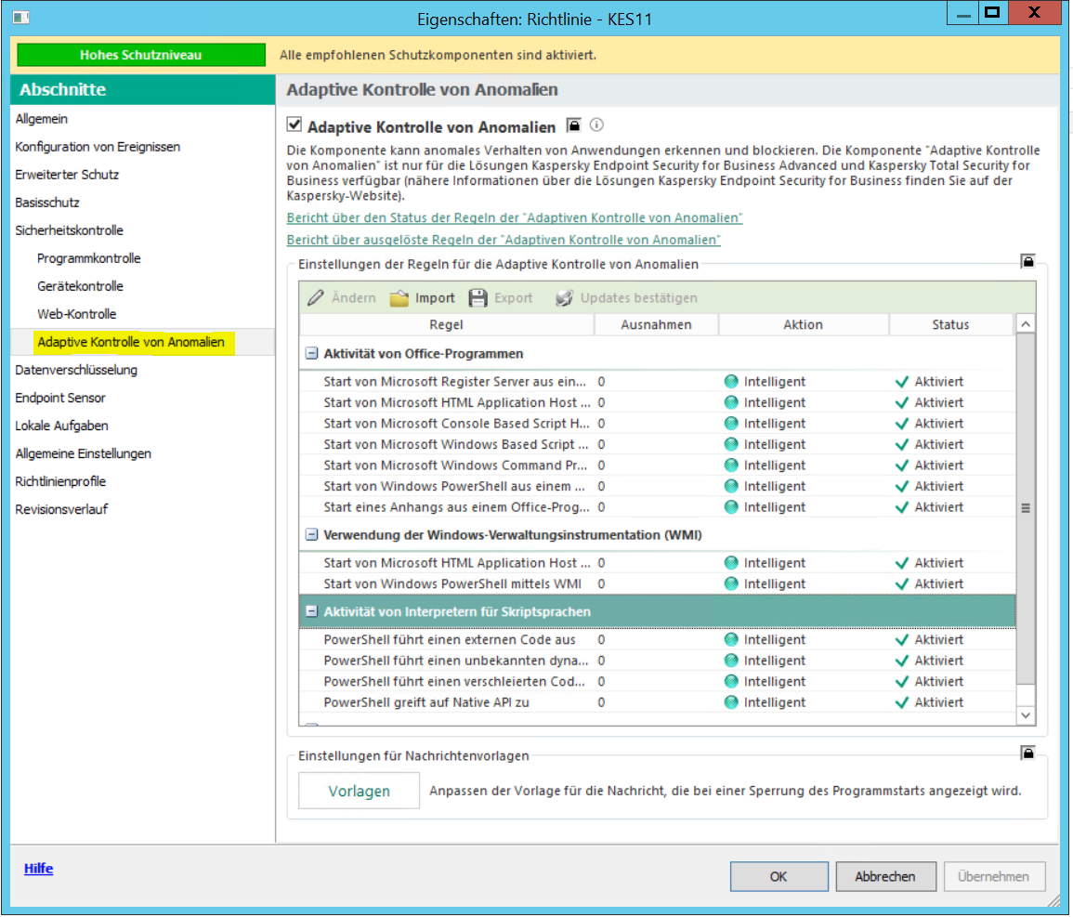
Task: Open the Programmkontrolle section
Action: [x=89, y=258]
